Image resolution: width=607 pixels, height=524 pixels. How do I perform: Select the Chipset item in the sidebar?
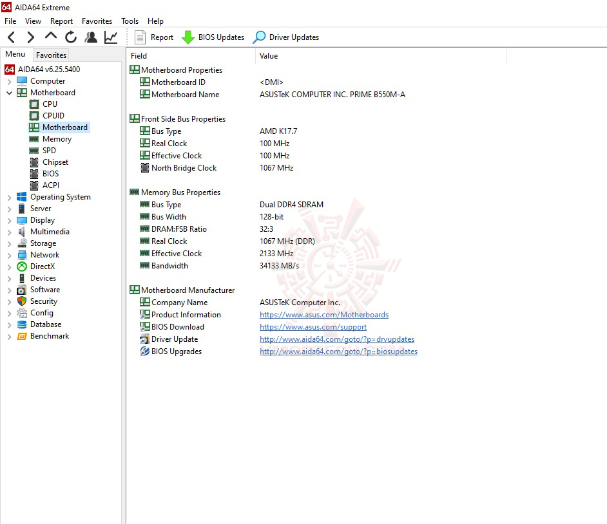point(55,162)
